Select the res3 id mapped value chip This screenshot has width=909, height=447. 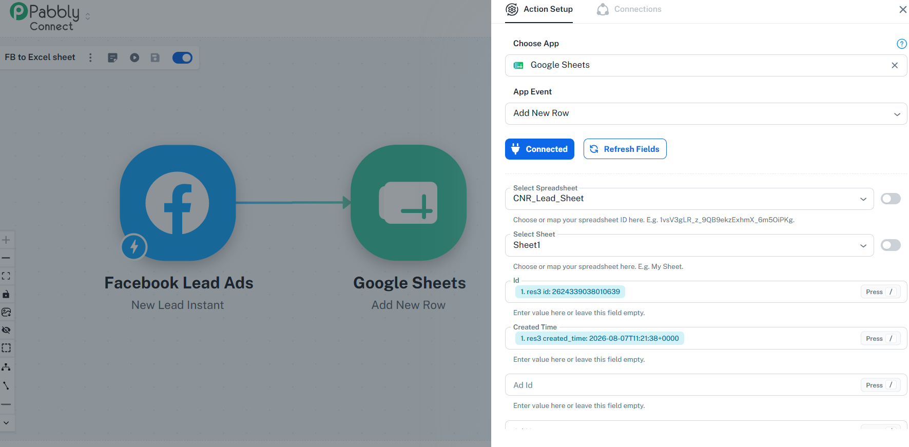click(x=570, y=291)
